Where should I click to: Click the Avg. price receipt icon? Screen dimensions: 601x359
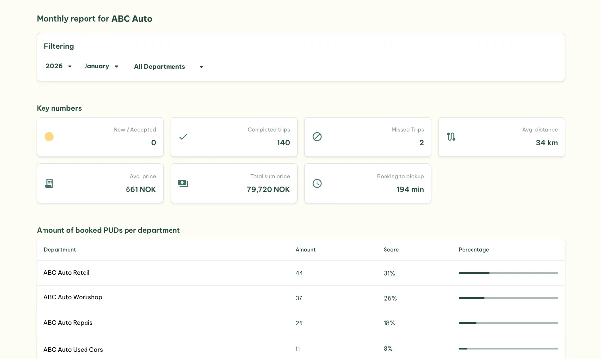tap(49, 183)
